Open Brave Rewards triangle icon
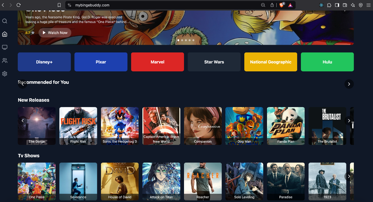The height and width of the screenshot is (202, 373). (290, 5)
